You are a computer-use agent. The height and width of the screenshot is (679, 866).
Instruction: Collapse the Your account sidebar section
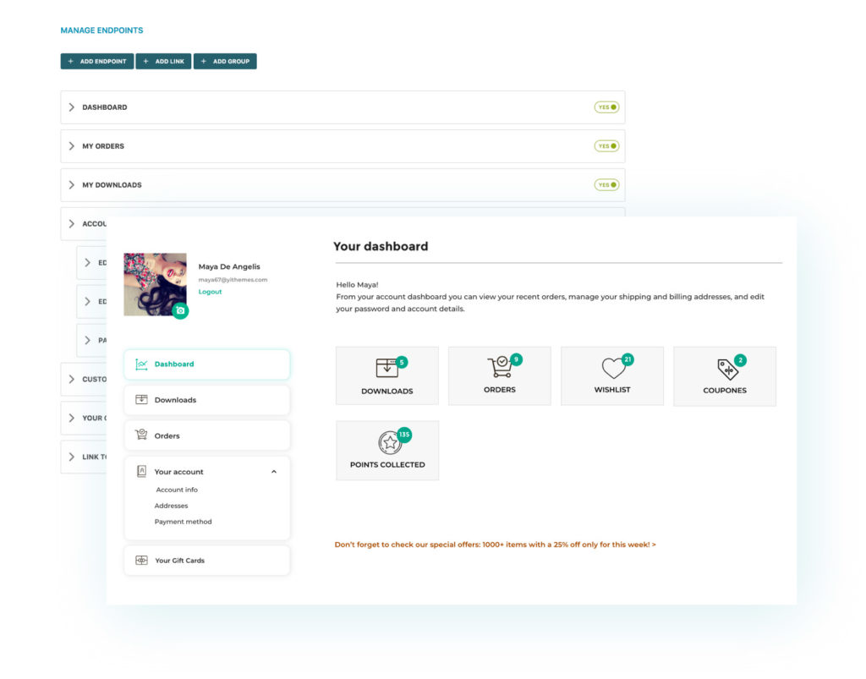(273, 472)
